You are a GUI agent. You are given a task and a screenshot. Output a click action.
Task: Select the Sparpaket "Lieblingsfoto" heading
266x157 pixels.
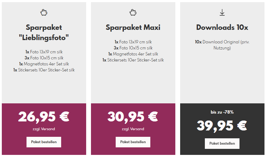click(44, 32)
